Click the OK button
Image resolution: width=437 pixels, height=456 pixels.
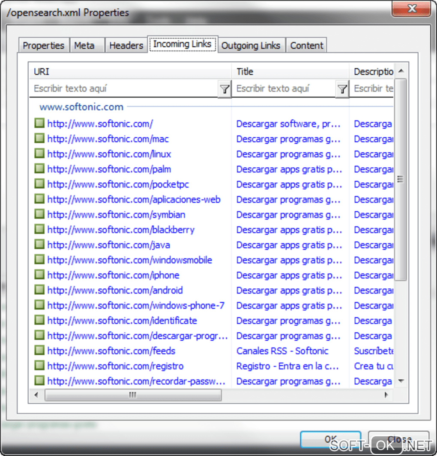coord(331,439)
